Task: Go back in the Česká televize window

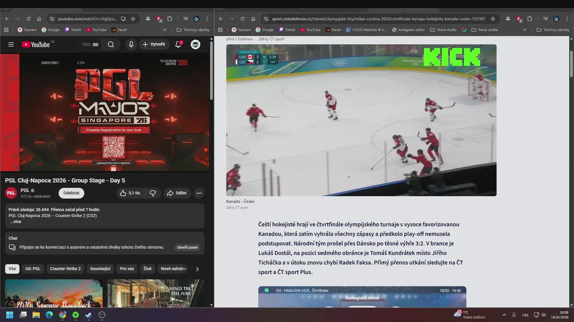Action: tap(221, 19)
